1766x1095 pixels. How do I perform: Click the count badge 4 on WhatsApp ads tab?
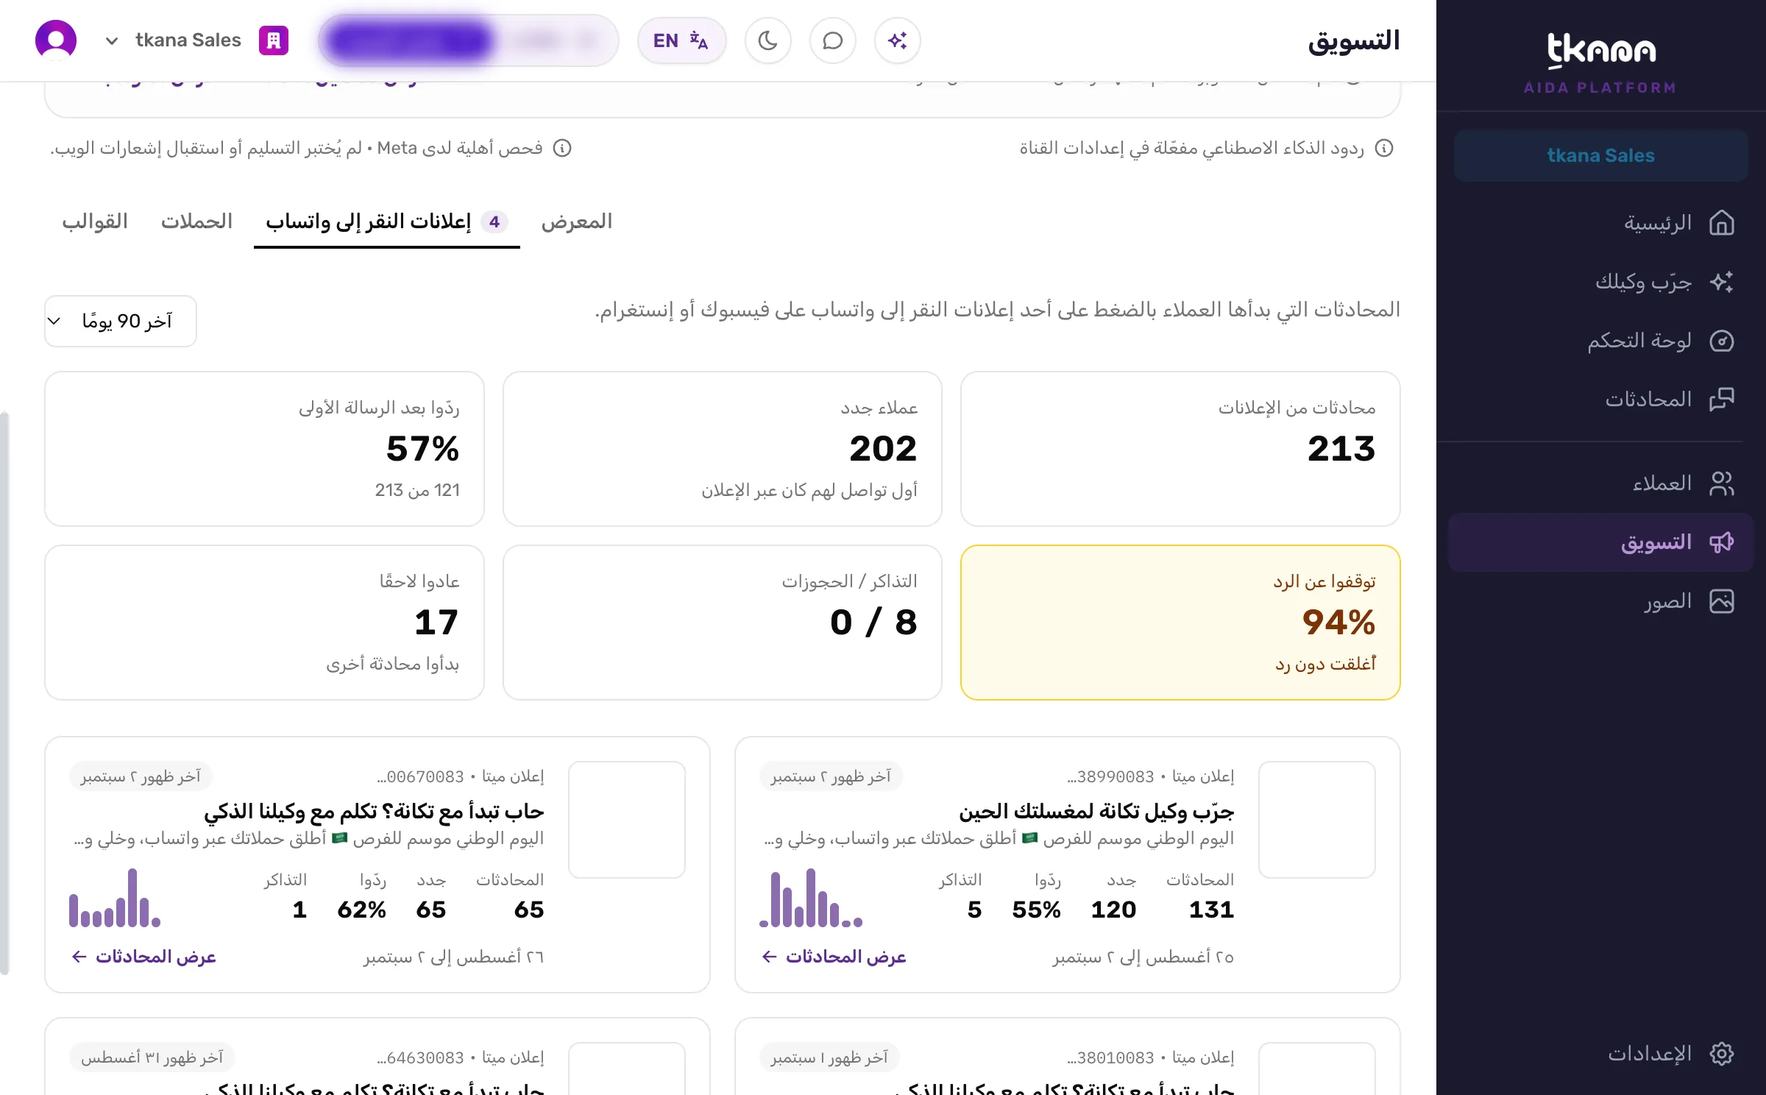coord(494,222)
